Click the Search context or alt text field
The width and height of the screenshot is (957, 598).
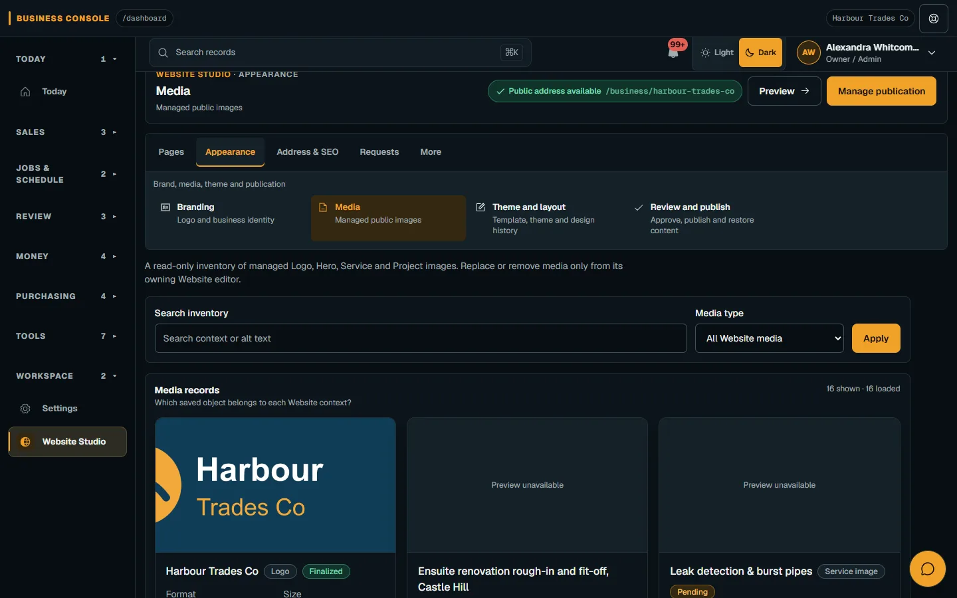tap(421, 338)
